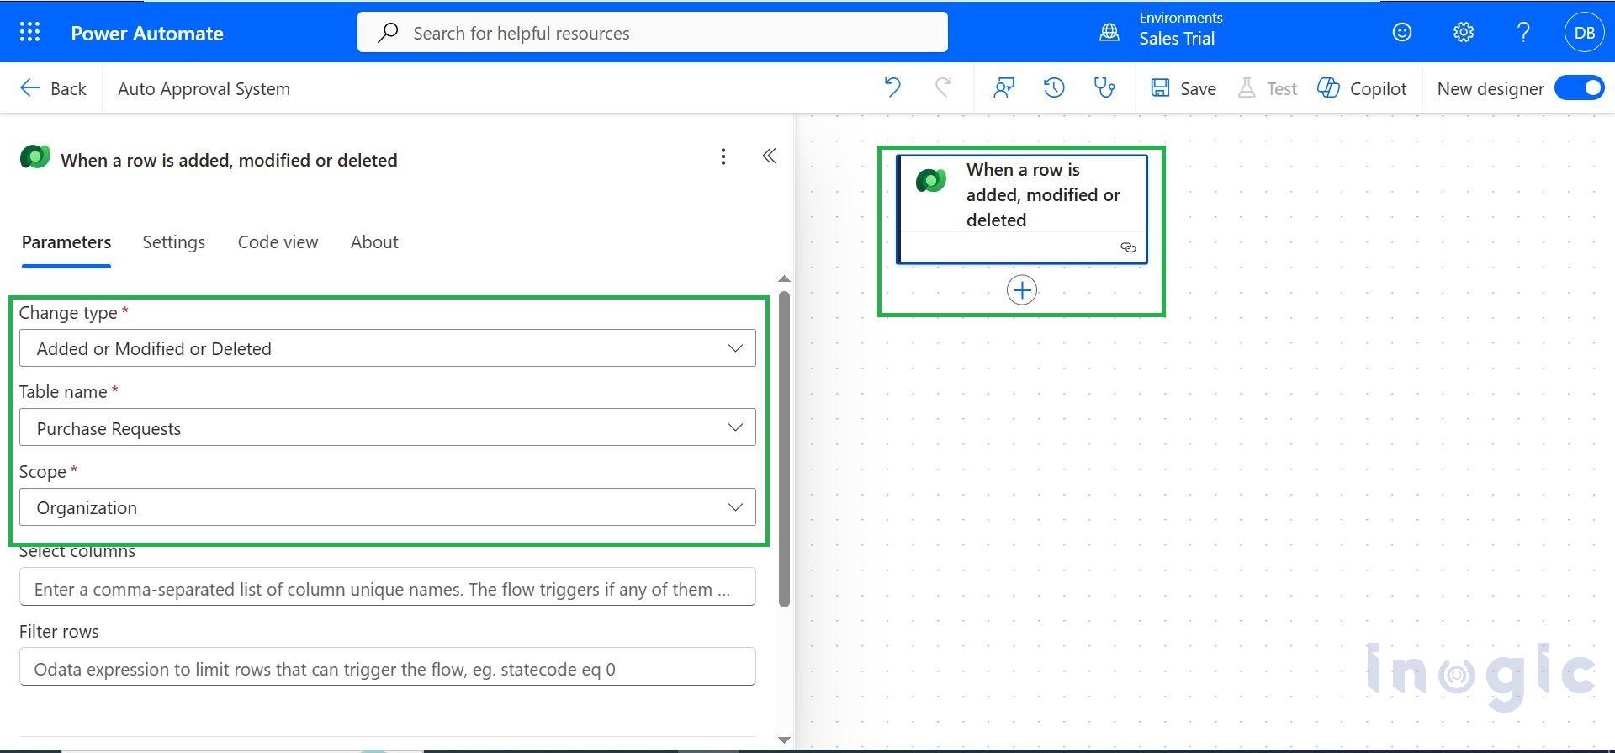Switch to the Settings tab
Screen dimensions: 1615x753
(173, 242)
